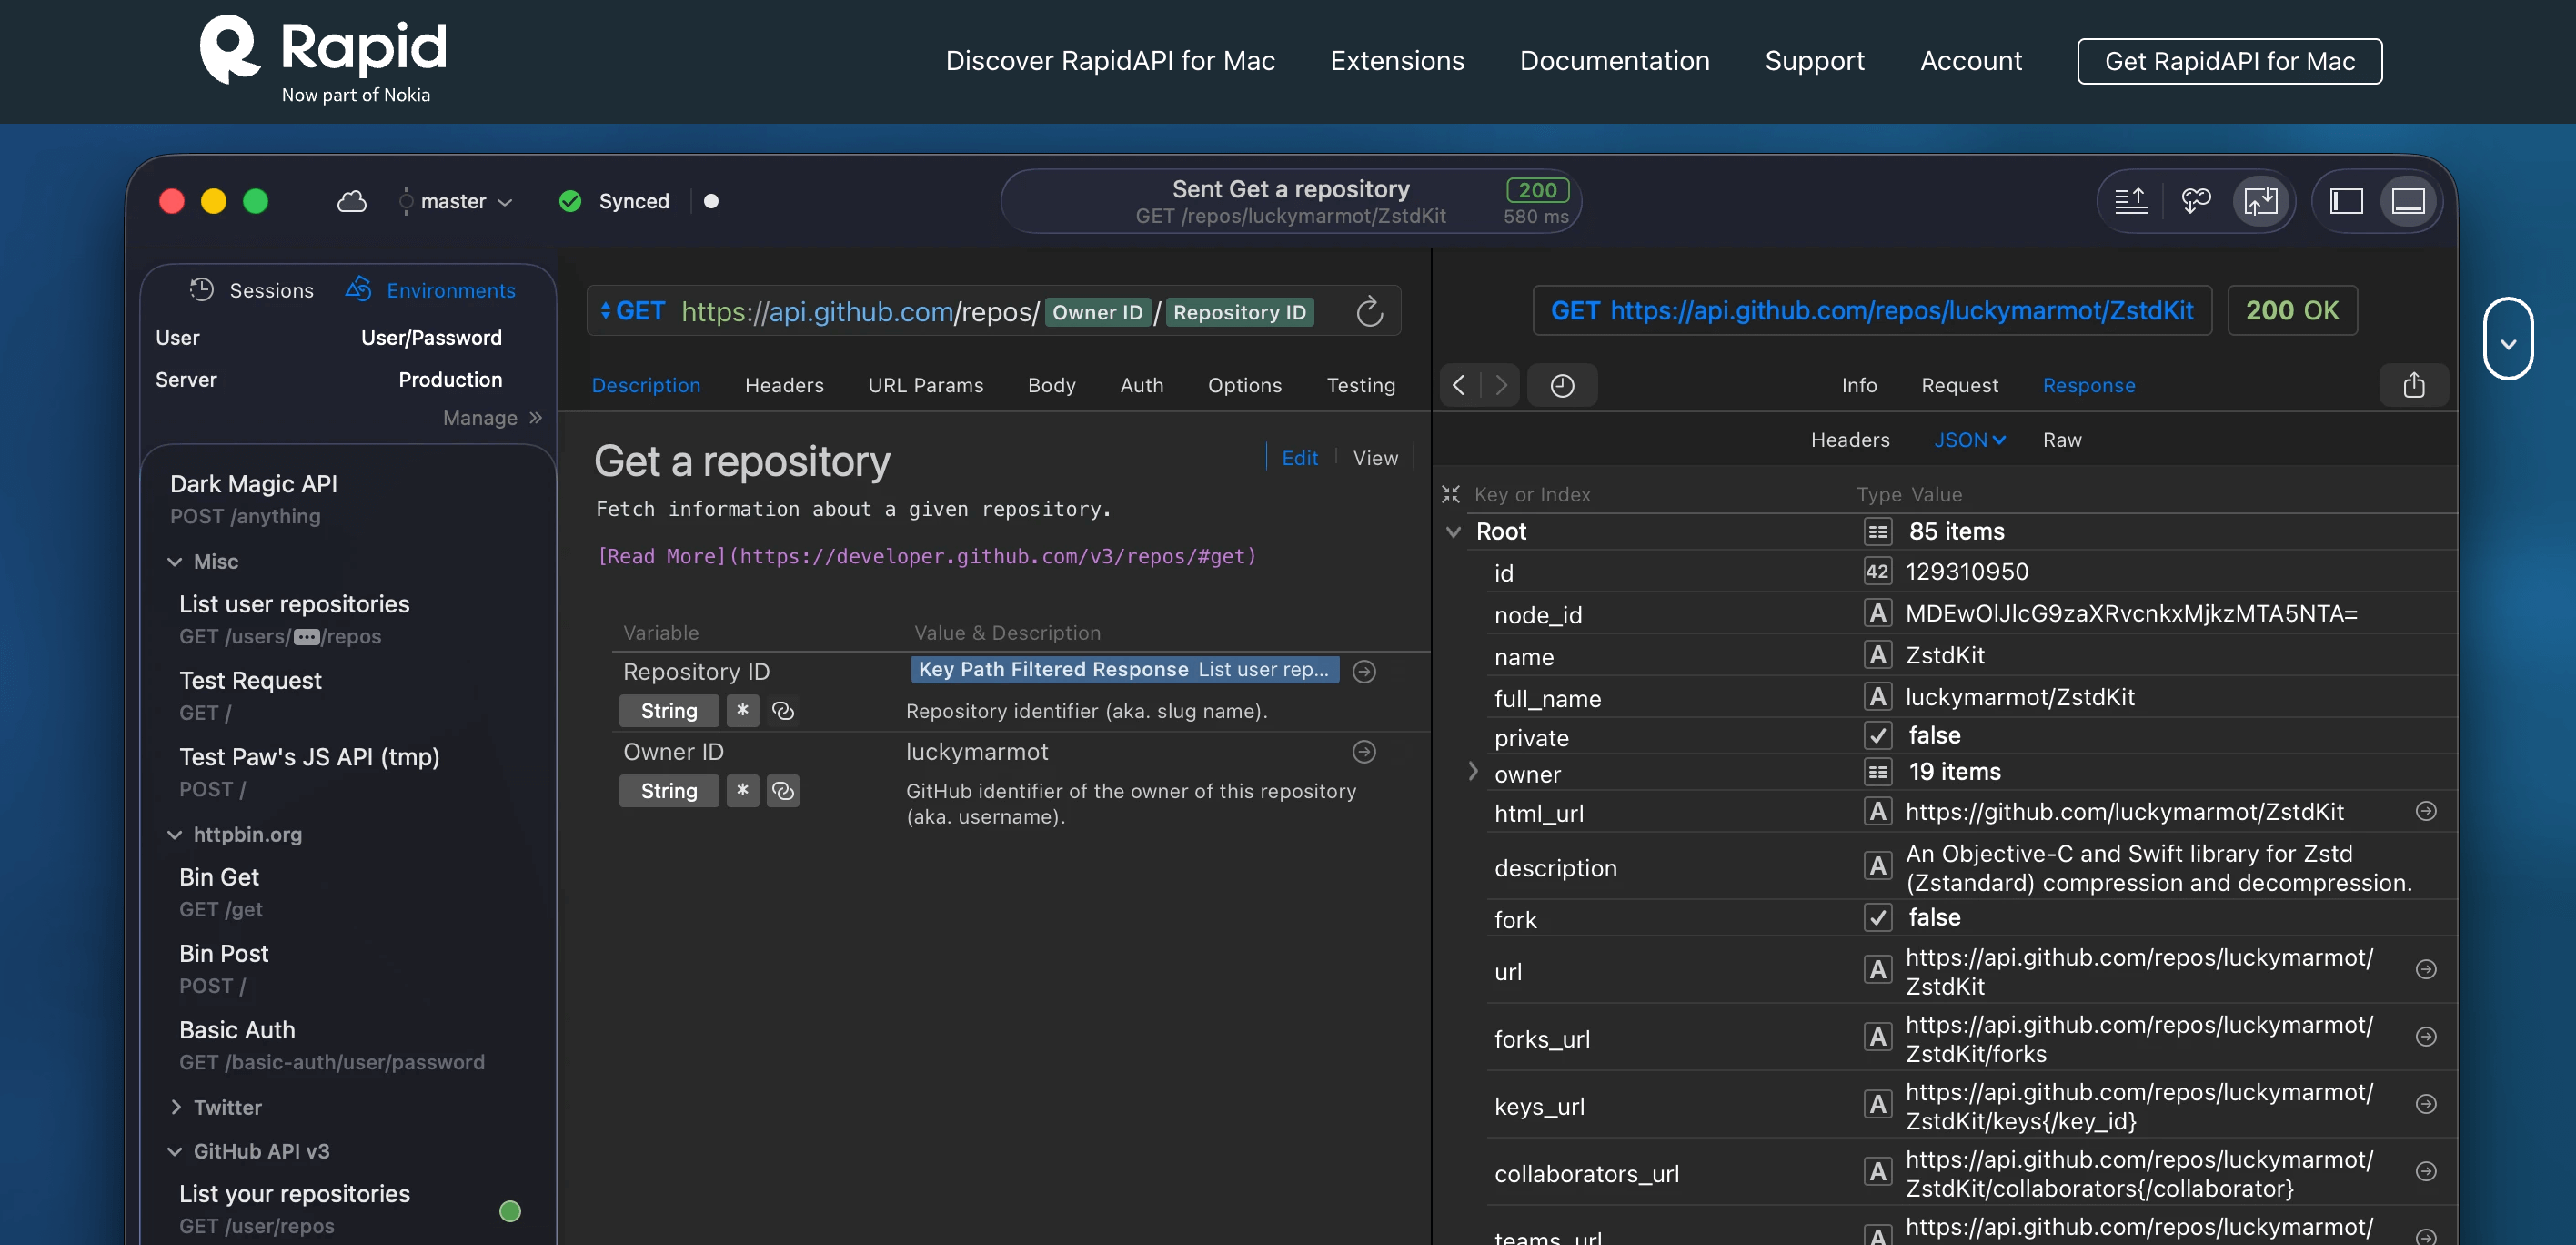Screen dimensions: 2576x1245
Task: Click the collapse-all icon beside Key or Index
Action: (x=1450, y=494)
